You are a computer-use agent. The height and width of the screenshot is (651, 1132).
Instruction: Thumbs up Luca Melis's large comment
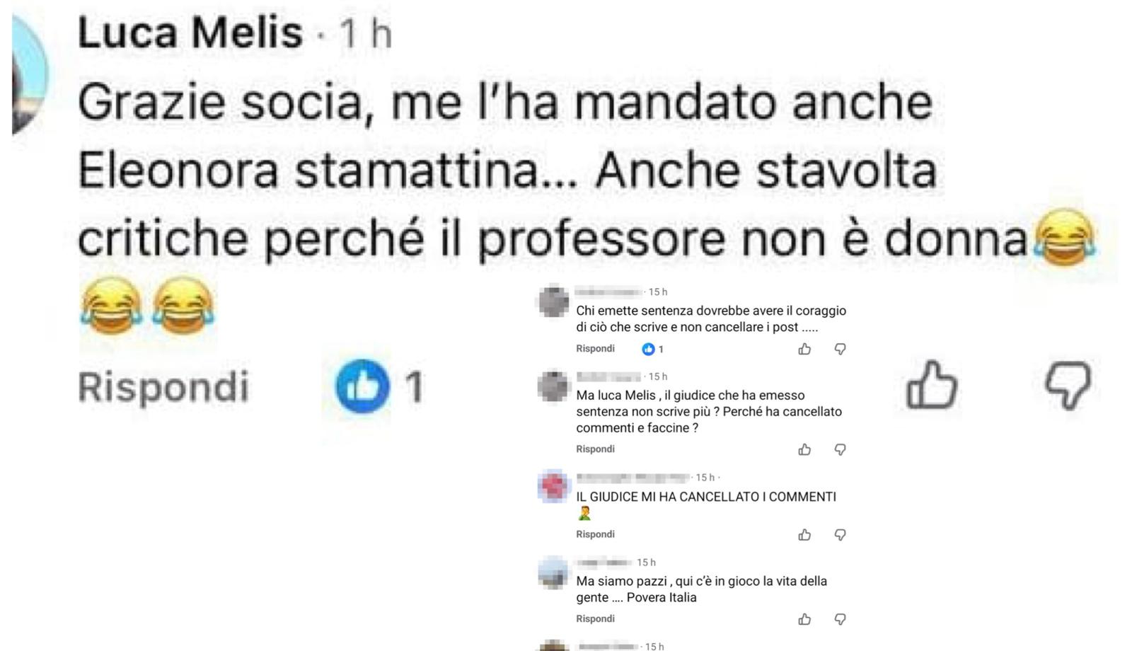point(932,385)
